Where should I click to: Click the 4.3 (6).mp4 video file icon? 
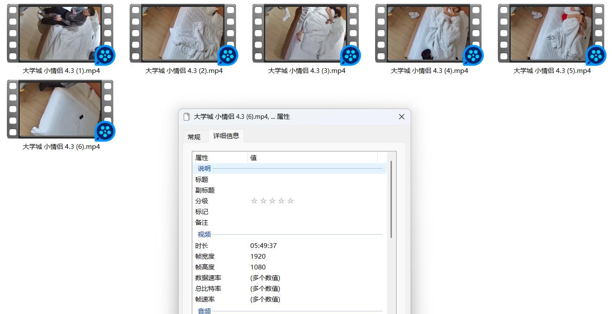click(60, 109)
